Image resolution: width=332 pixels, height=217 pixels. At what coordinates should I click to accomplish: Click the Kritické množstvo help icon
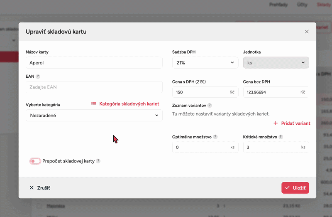pyautogui.click(x=281, y=137)
